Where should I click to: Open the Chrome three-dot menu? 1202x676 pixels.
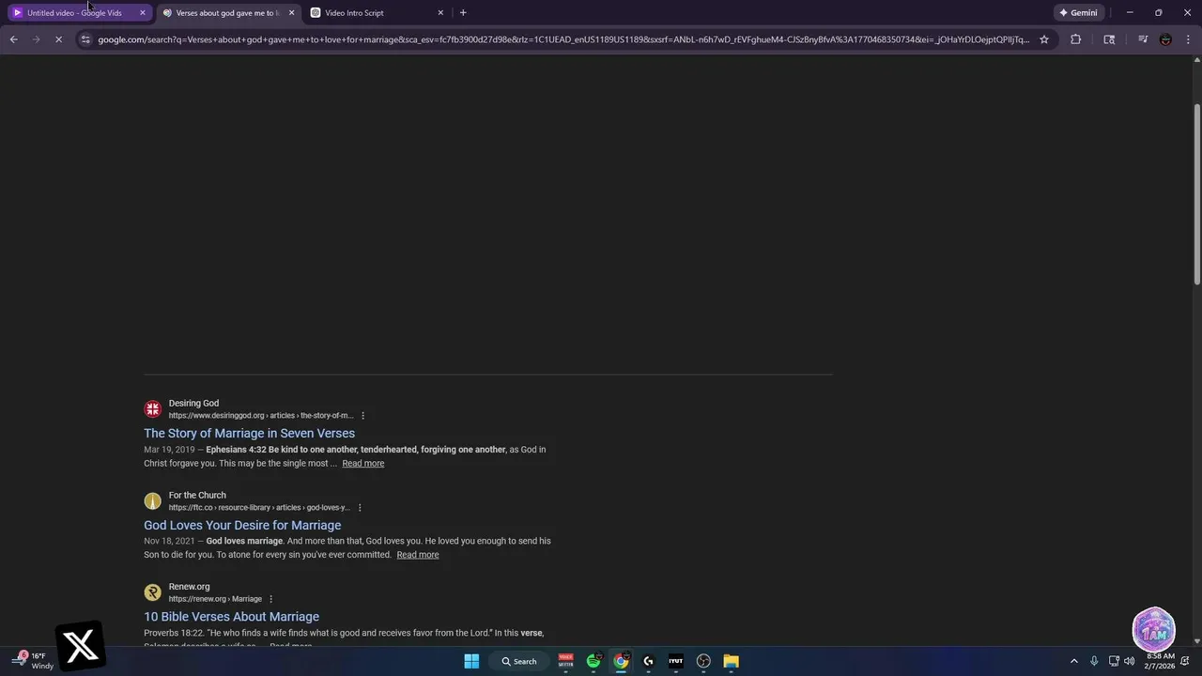point(1189,39)
